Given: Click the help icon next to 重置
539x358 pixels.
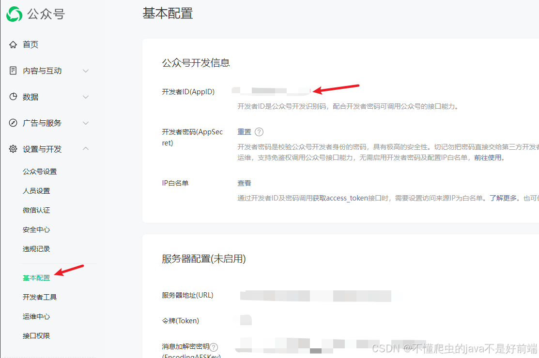Looking at the screenshot, I should coord(259,132).
